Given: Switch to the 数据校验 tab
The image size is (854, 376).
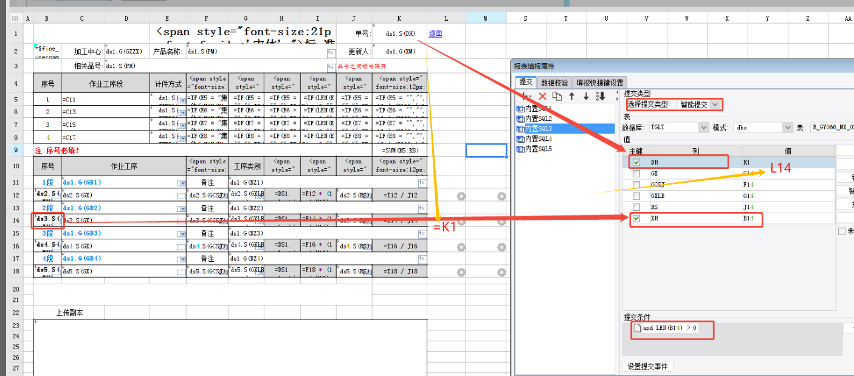Looking at the screenshot, I should 554,82.
